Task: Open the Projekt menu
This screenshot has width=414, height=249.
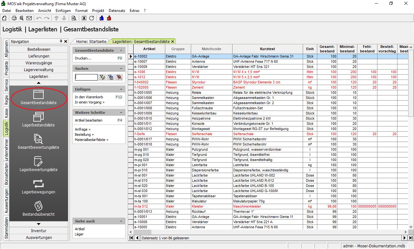Action: 98,11
